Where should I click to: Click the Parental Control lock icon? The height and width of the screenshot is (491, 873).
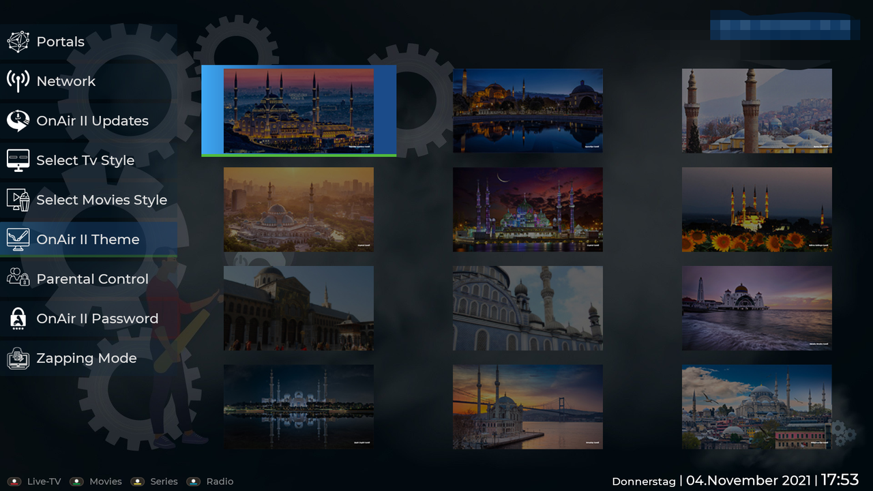[18, 279]
